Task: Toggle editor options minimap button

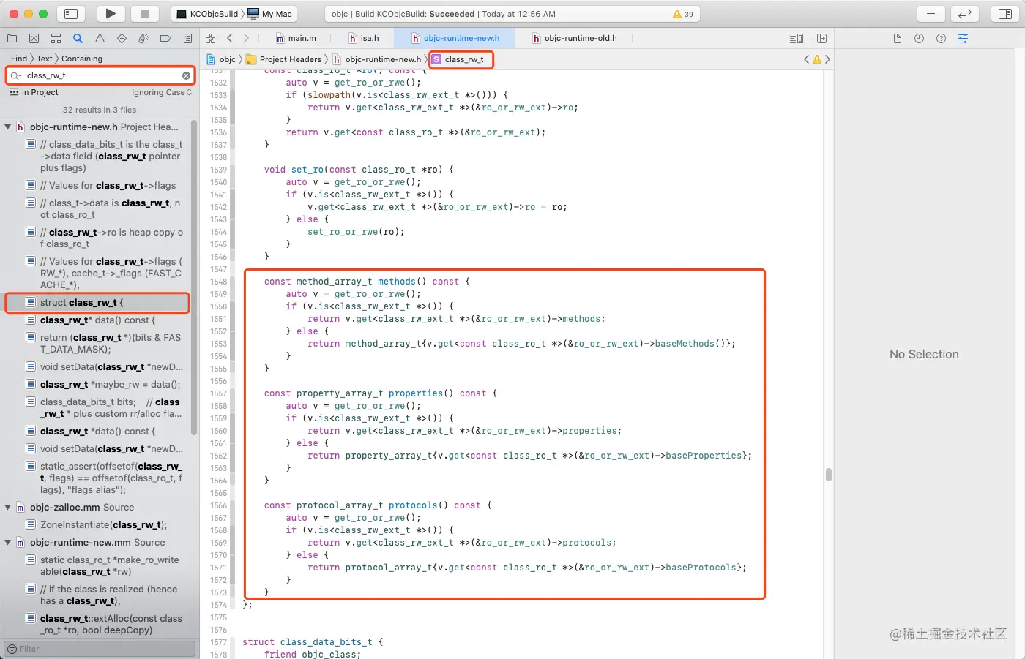Action: click(797, 38)
